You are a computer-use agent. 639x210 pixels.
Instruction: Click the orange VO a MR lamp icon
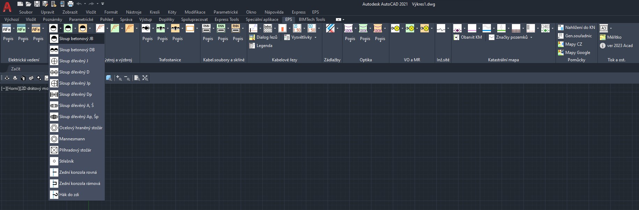tap(425, 28)
